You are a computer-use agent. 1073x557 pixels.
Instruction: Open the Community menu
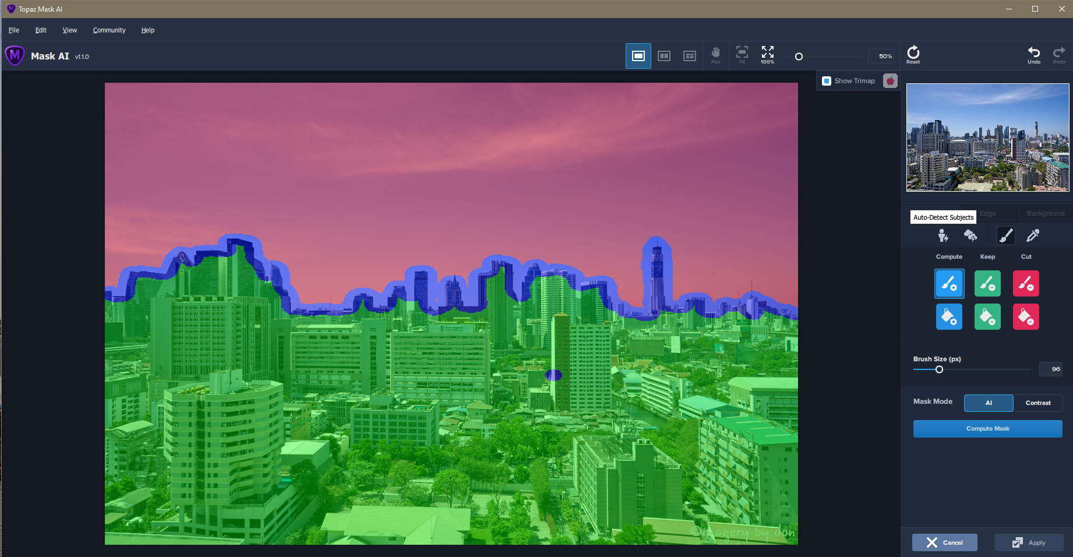coord(109,30)
